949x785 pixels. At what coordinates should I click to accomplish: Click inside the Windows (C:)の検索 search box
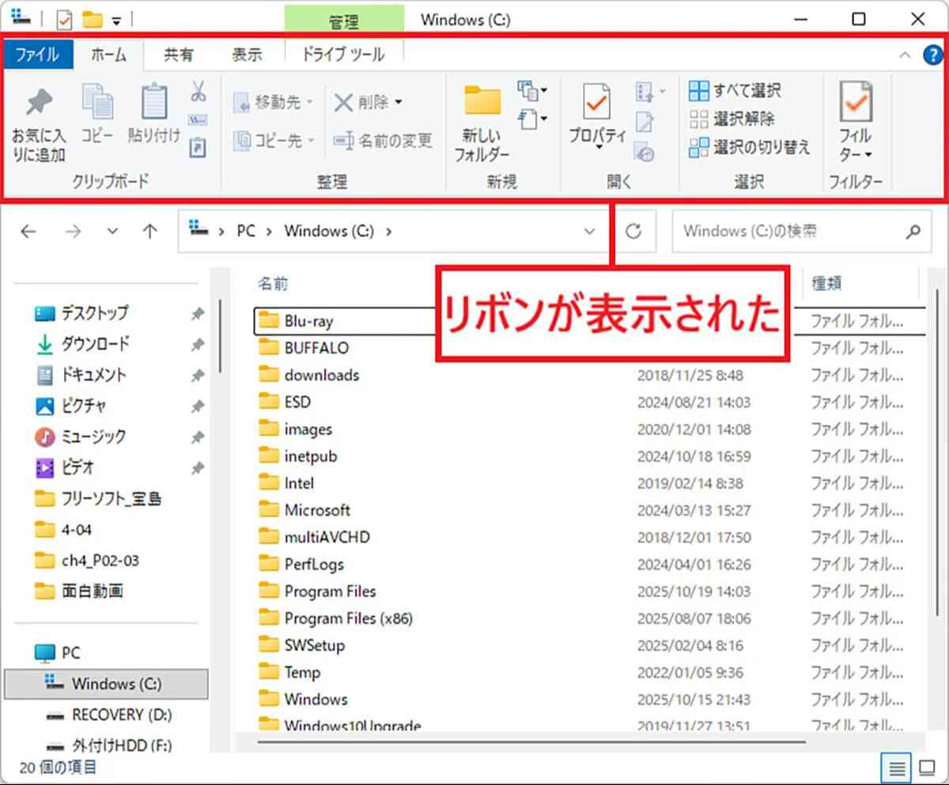point(791,231)
